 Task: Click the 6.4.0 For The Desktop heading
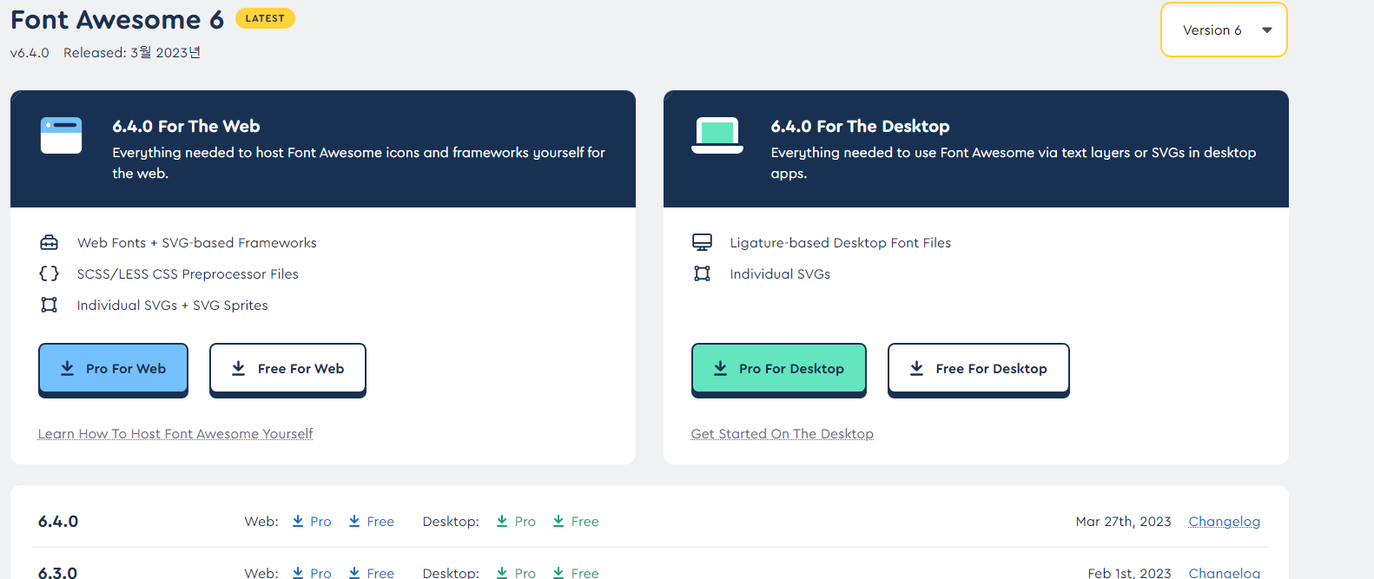pos(860,127)
